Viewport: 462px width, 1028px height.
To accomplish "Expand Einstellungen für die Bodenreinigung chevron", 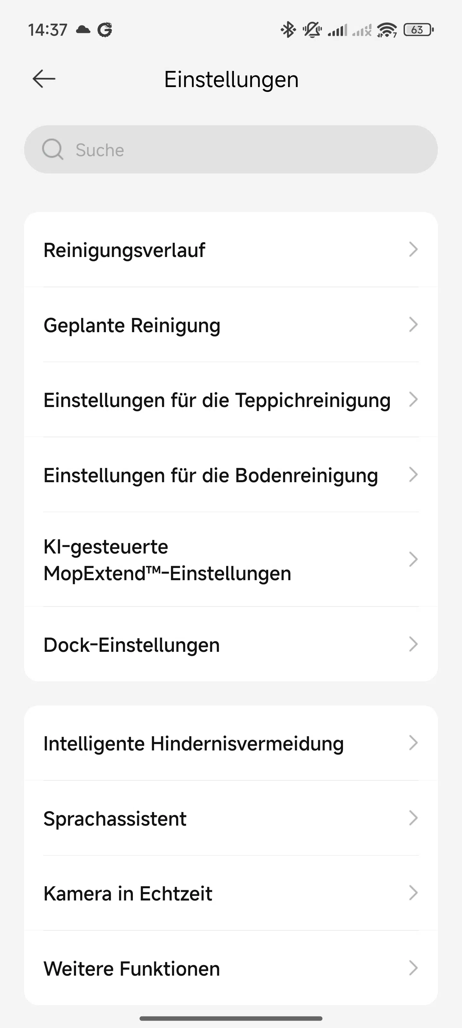I will [x=413, y=474].
